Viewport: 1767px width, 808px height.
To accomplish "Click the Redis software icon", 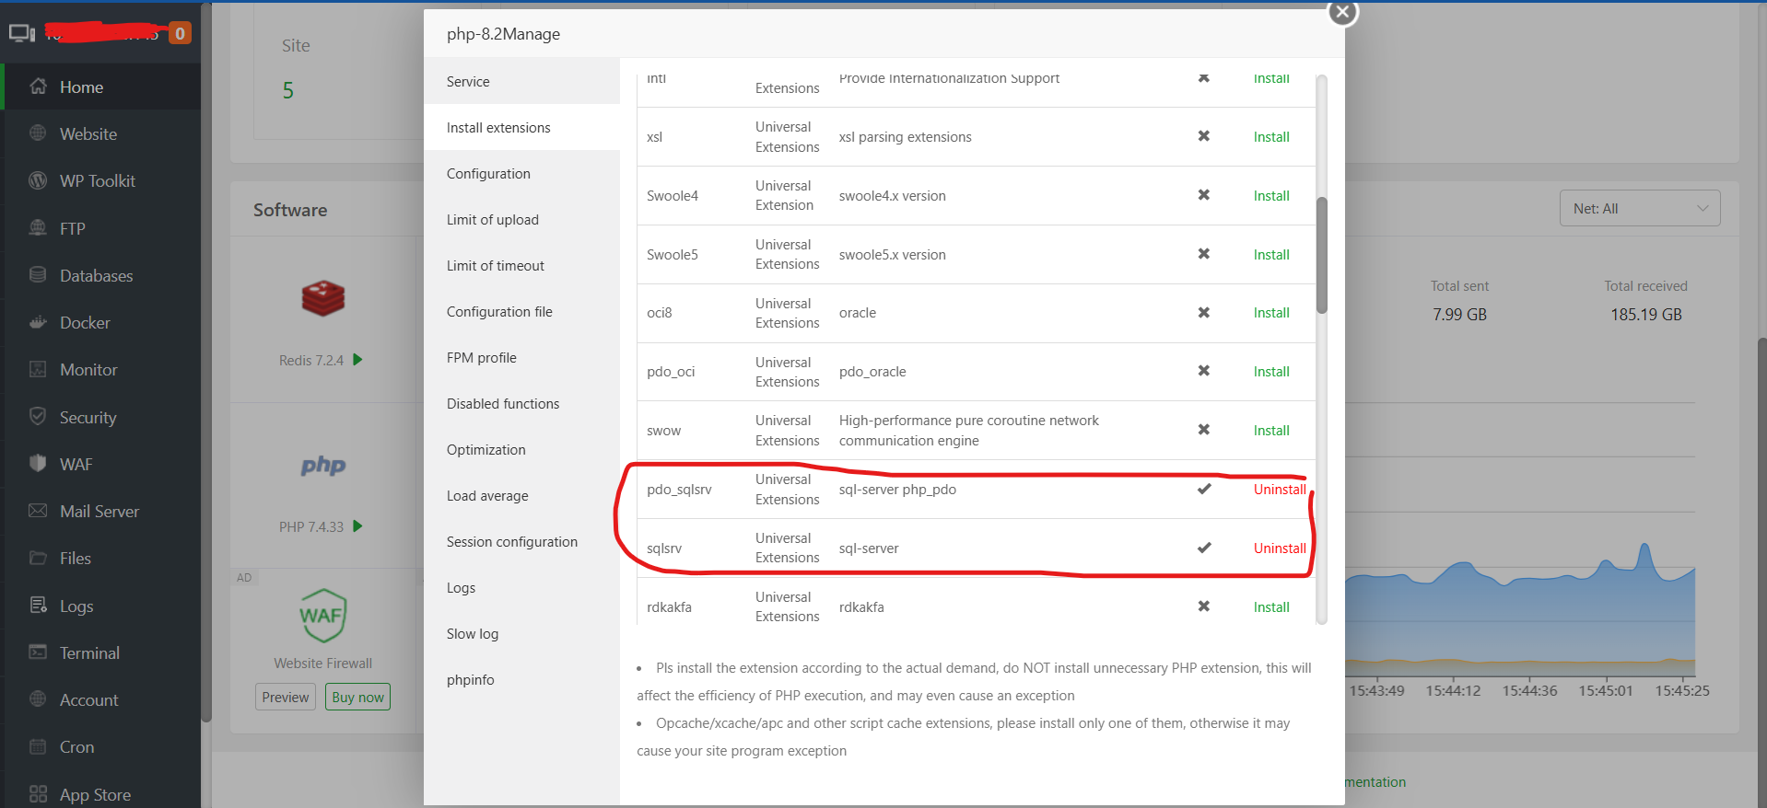I will tap(322, 298).
